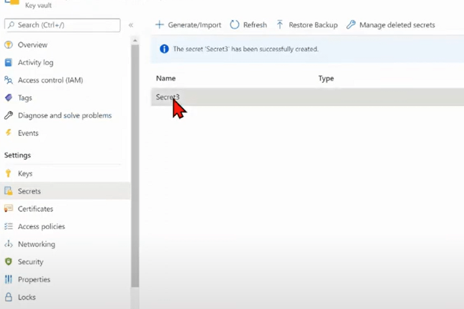
Task: Click Restore Backup in toolbar
Action: pos(307,25)
